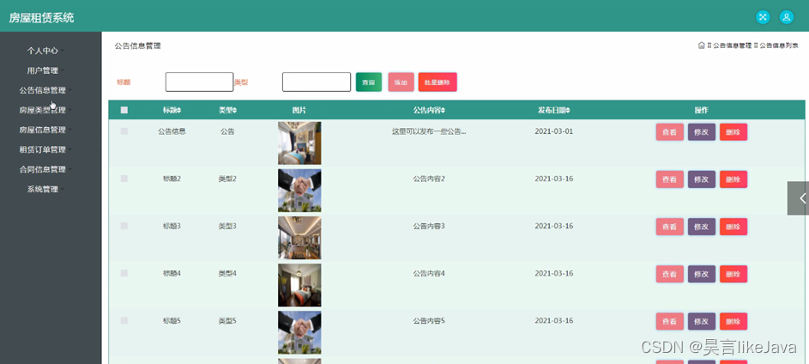Image resolution: width=809 pixels, height=364 pixels.
Task: Click the 公告信息管理 breadcrumb link
Action: [x=732, y=46]
